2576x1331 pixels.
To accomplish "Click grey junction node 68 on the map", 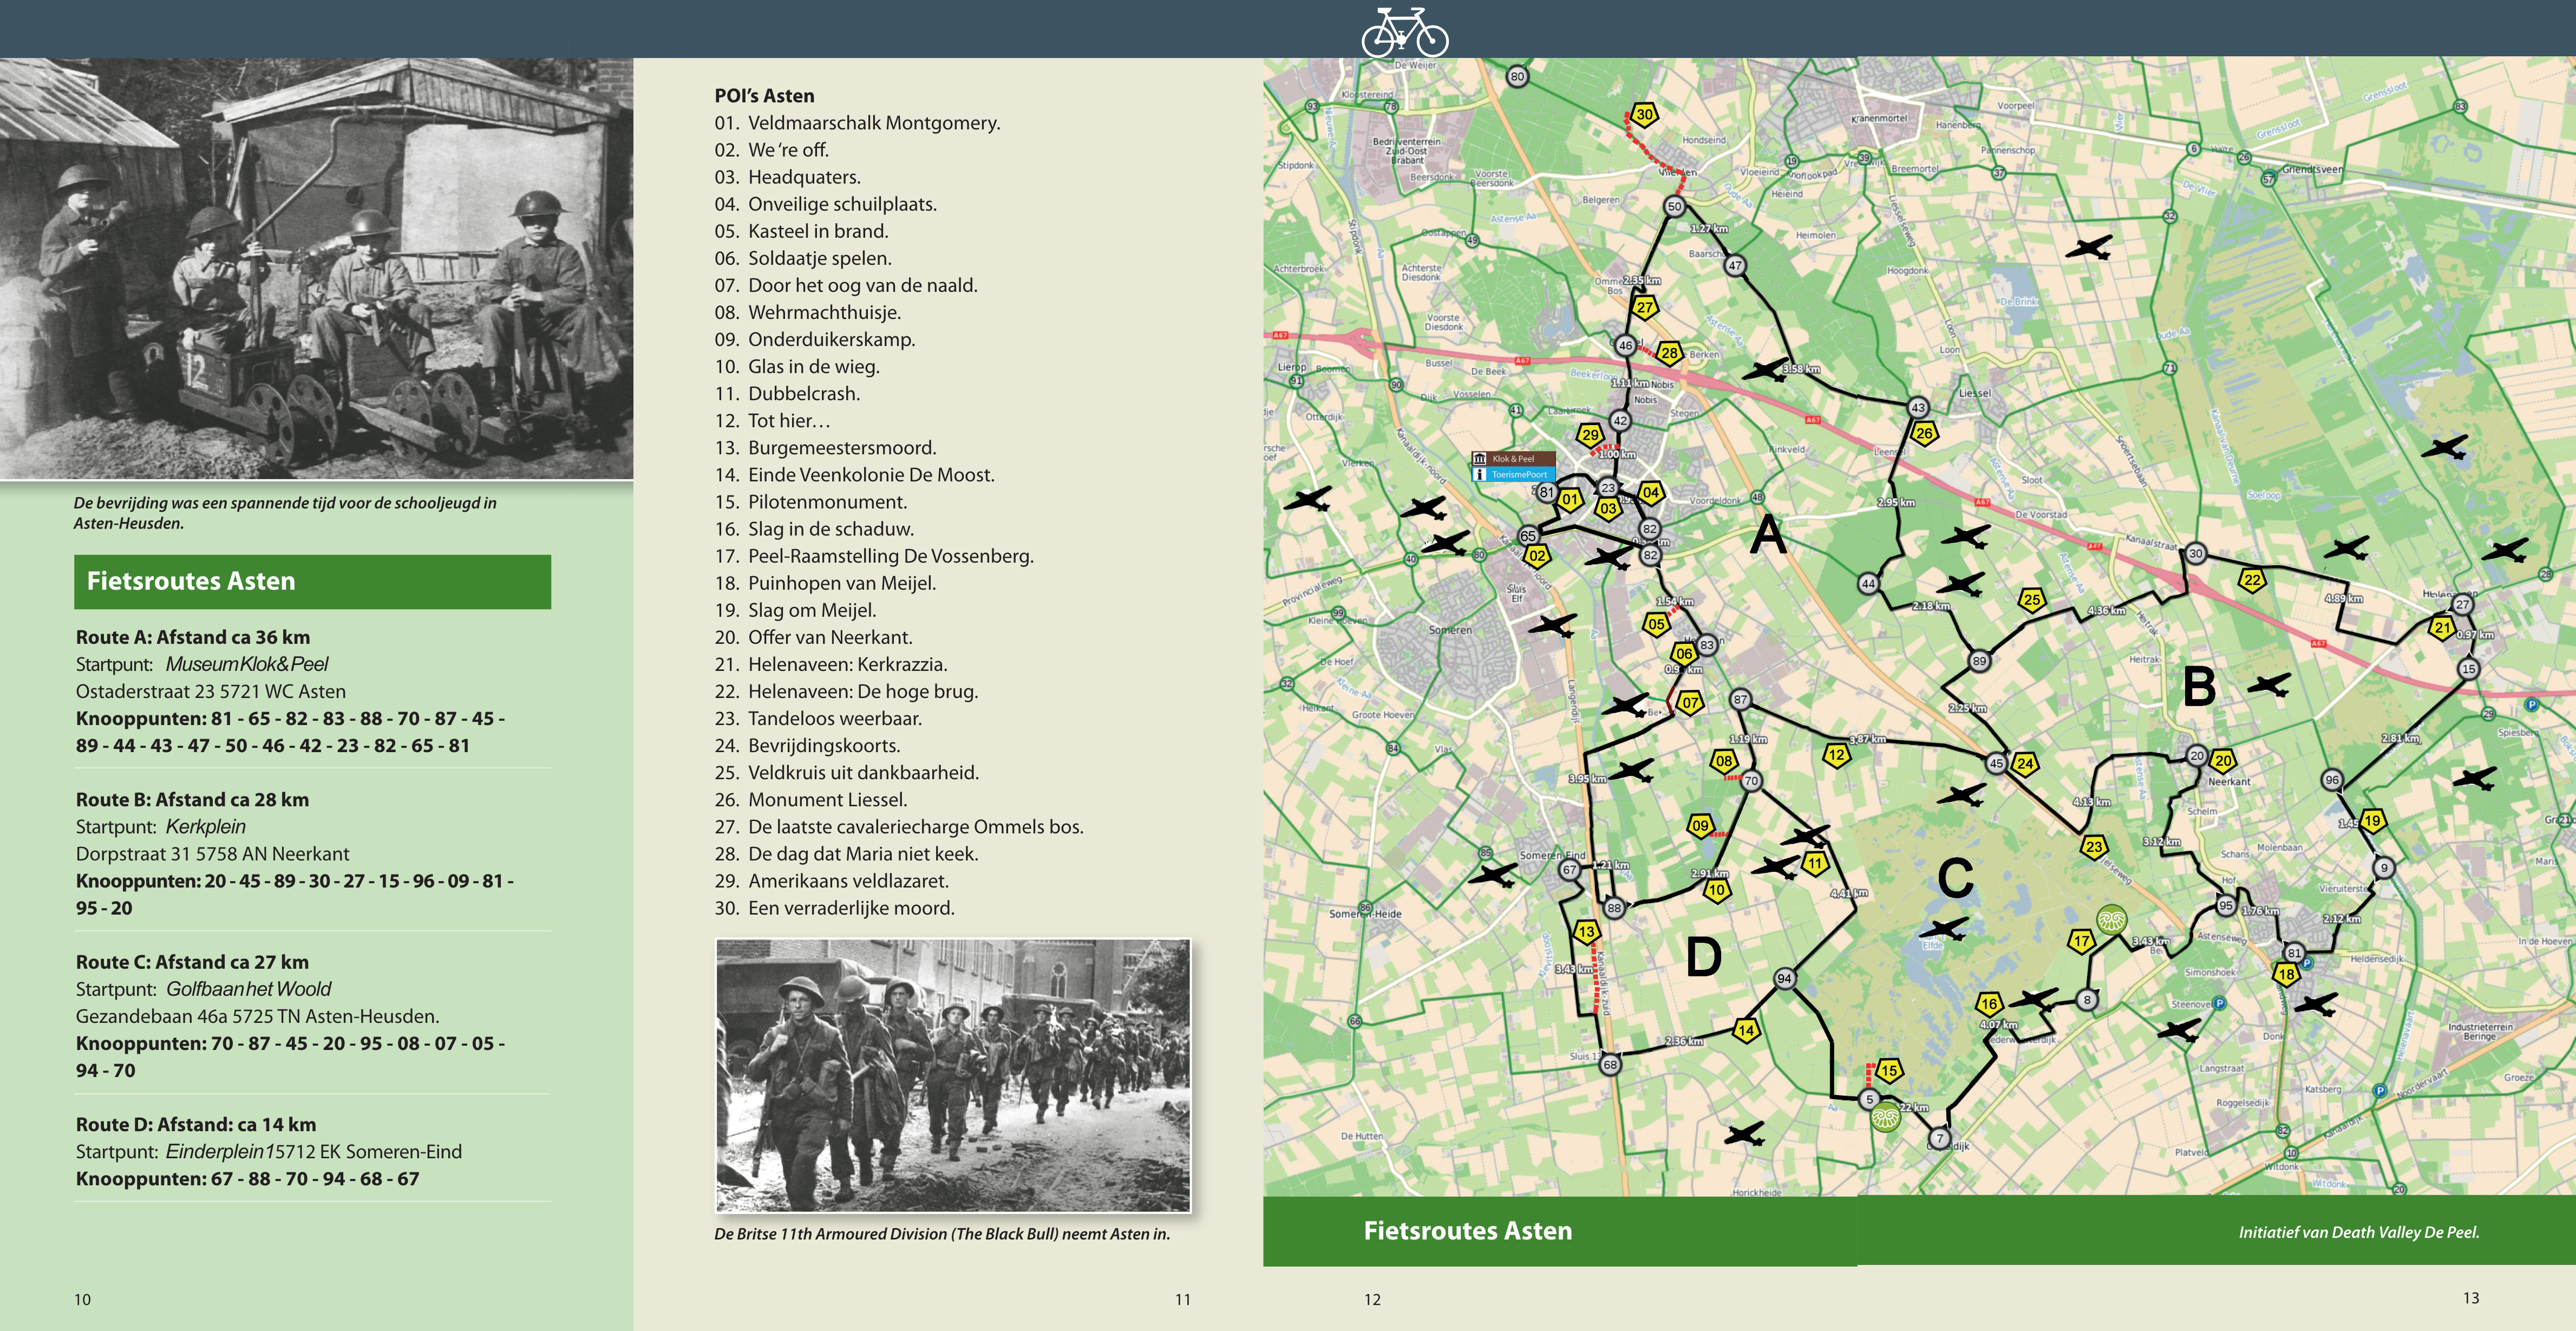I will click(x=1610, y=1065).
